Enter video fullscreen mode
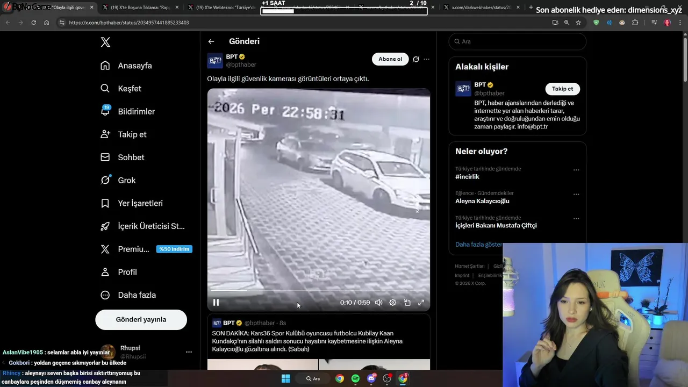The image size is (688, 387). pos(421,303)
